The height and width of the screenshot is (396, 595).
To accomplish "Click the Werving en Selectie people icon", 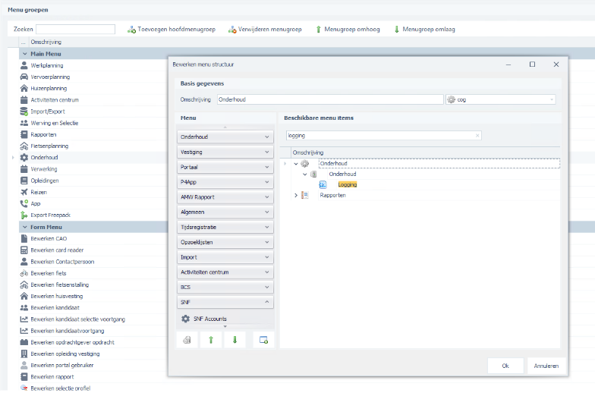I will click(x=24, y=123).
